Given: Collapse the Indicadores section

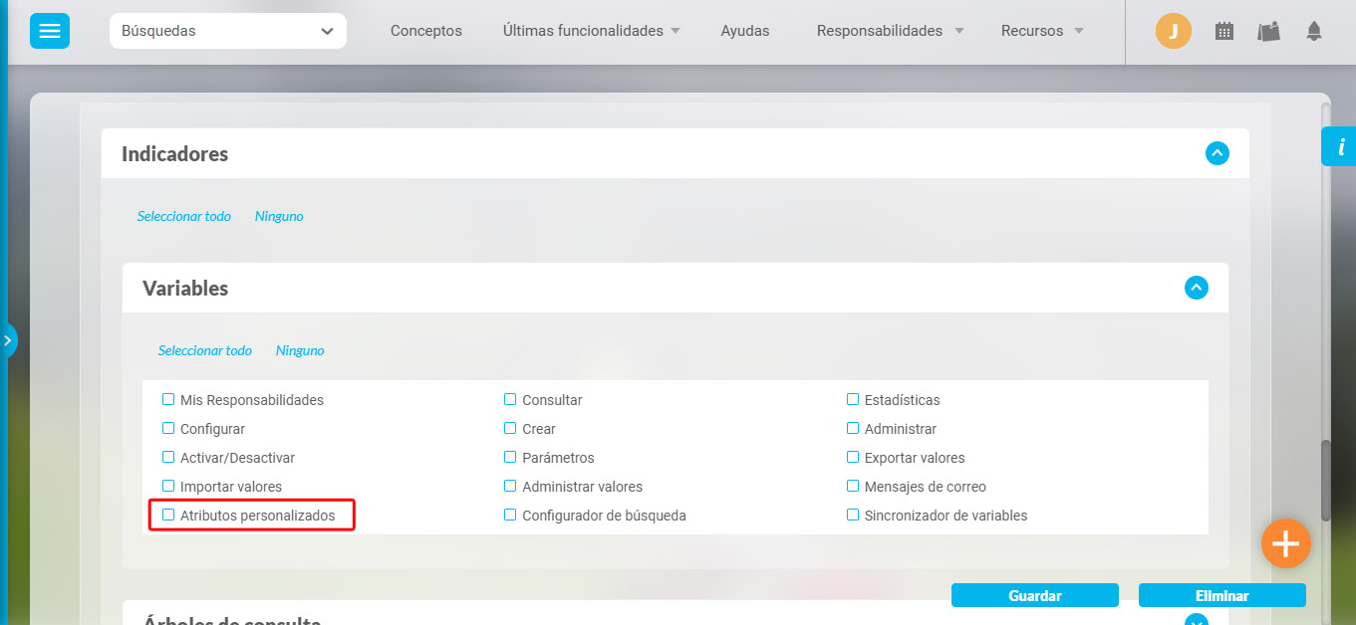Looking at the screenshot, I should (x=1217, y=154).
